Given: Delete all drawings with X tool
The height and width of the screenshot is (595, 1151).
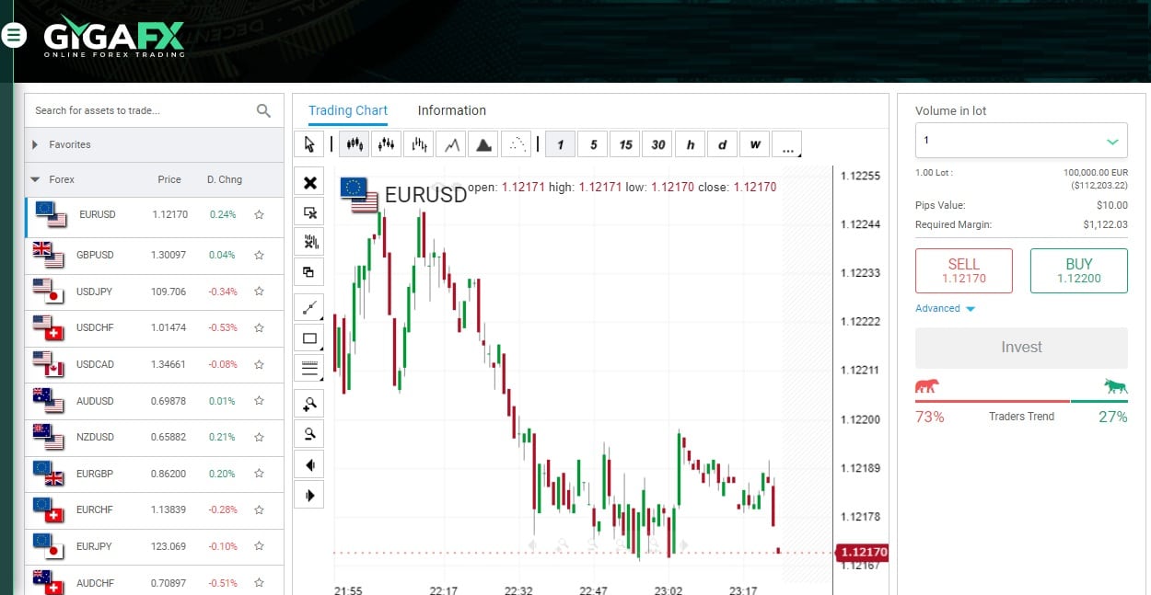Looking at the screenshot, I should [309, 182].
